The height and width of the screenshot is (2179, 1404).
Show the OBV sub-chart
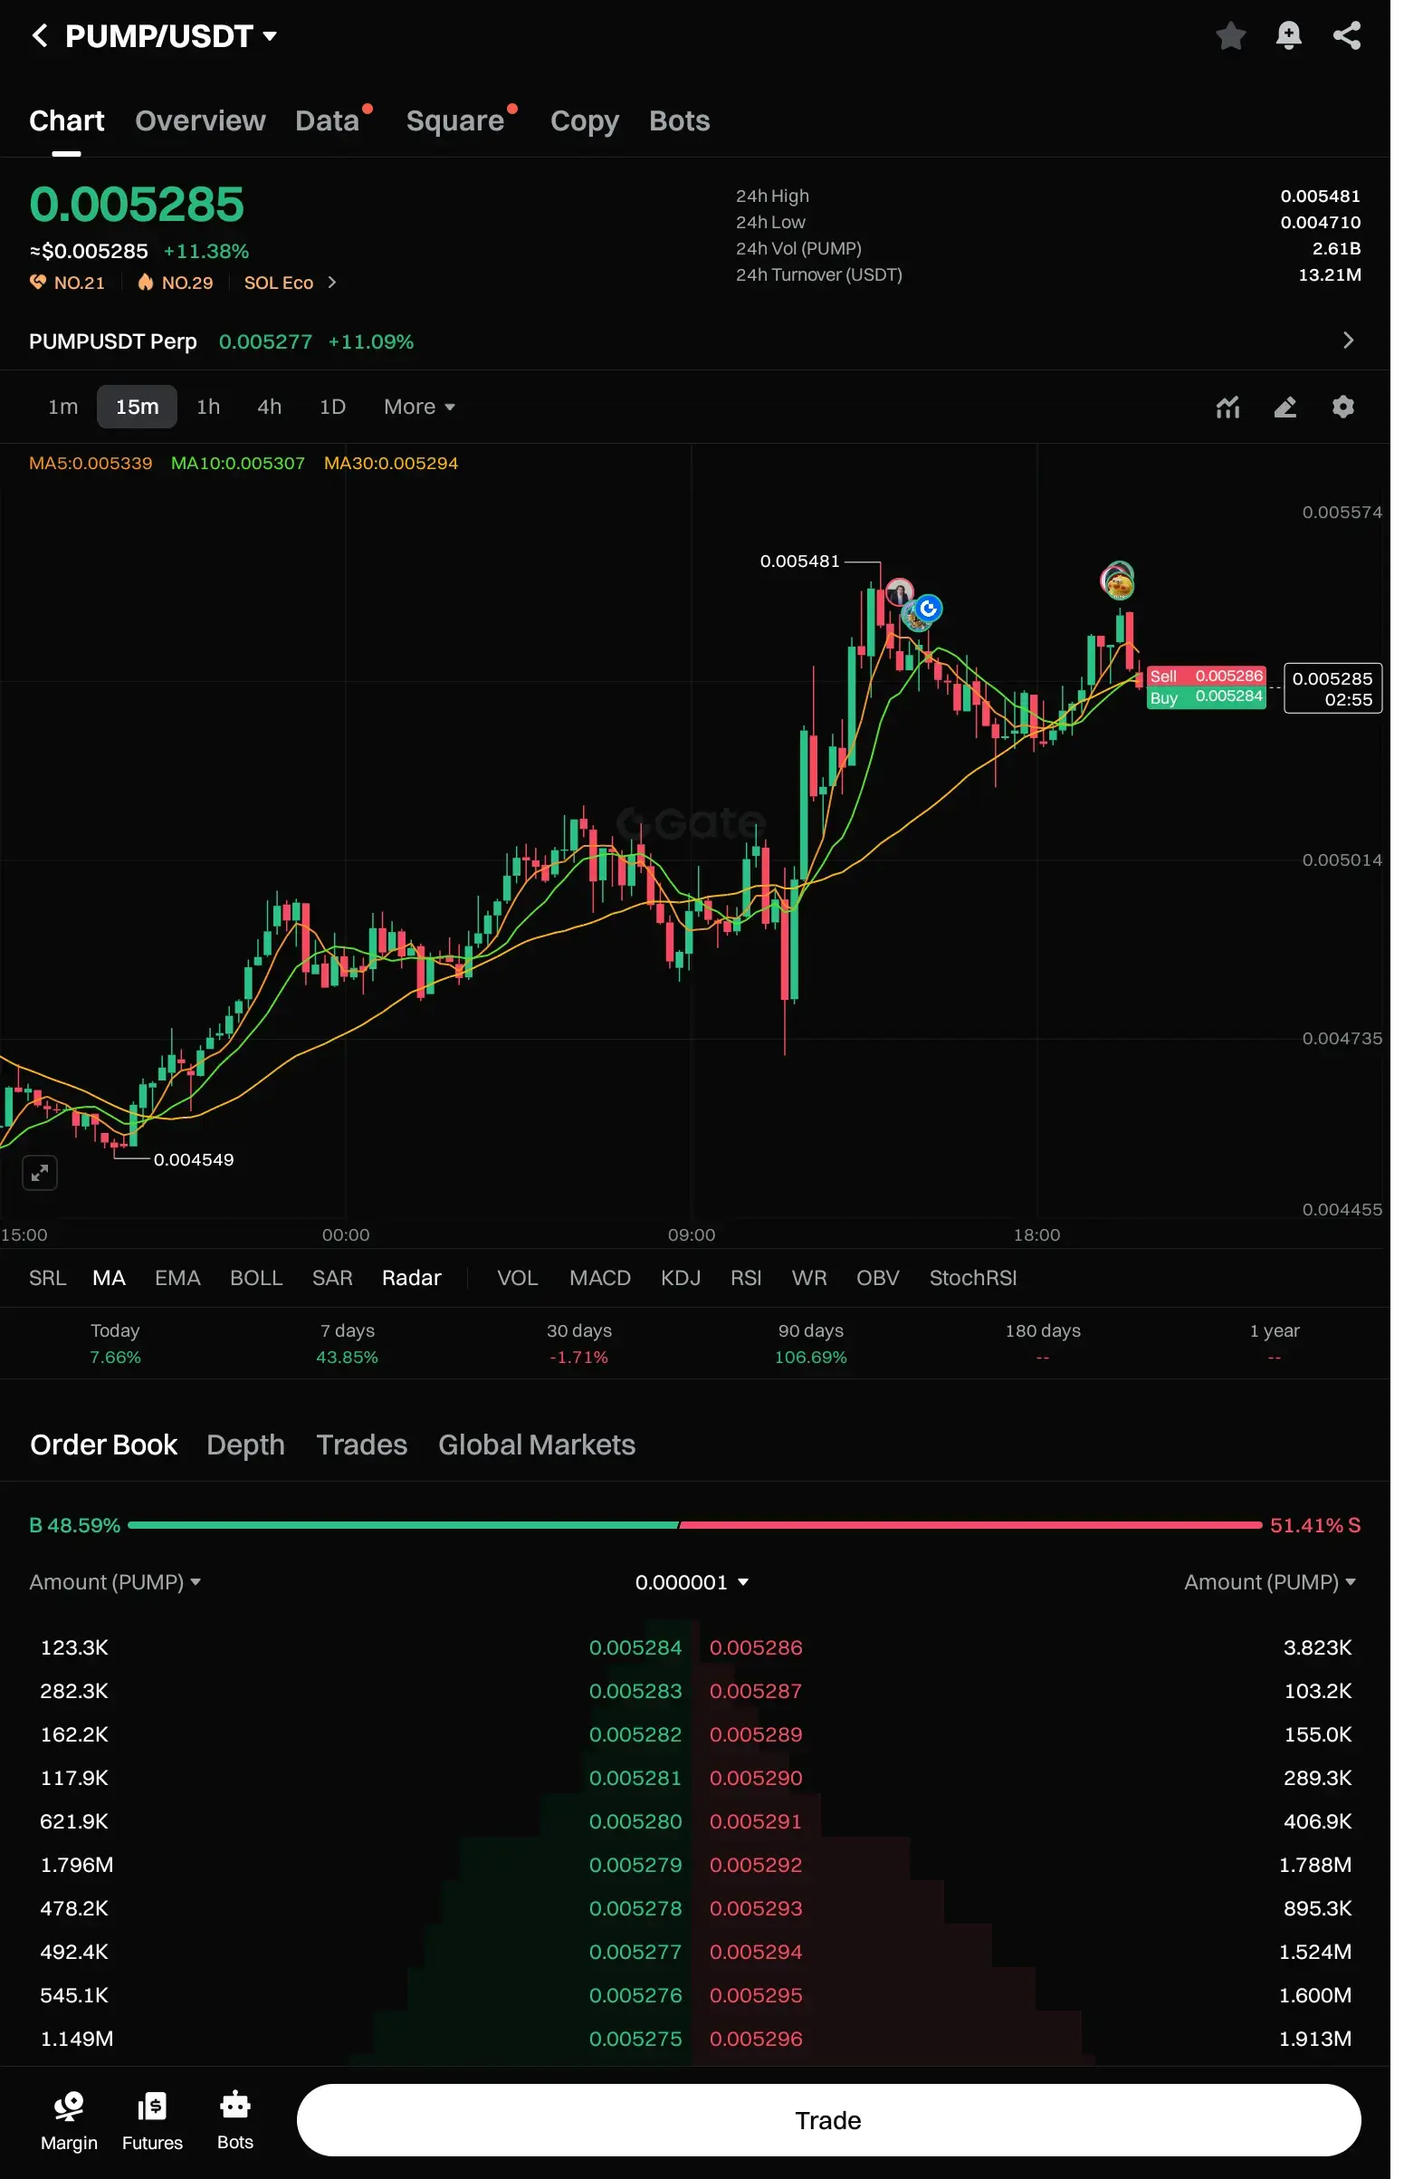coord(877,1278)
